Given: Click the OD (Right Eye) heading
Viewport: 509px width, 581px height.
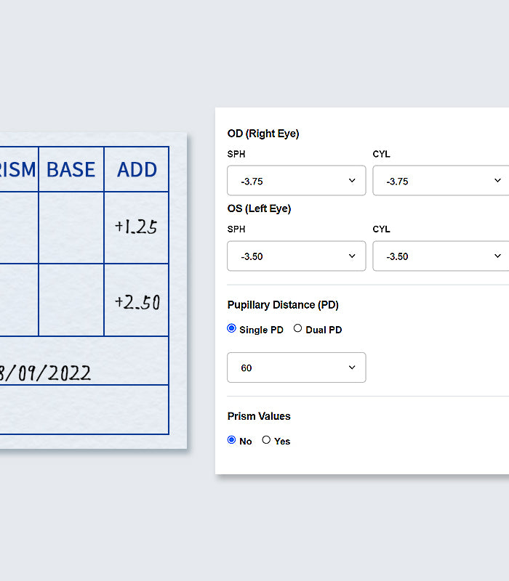Looking at the screenshot, I should (262, 134).
